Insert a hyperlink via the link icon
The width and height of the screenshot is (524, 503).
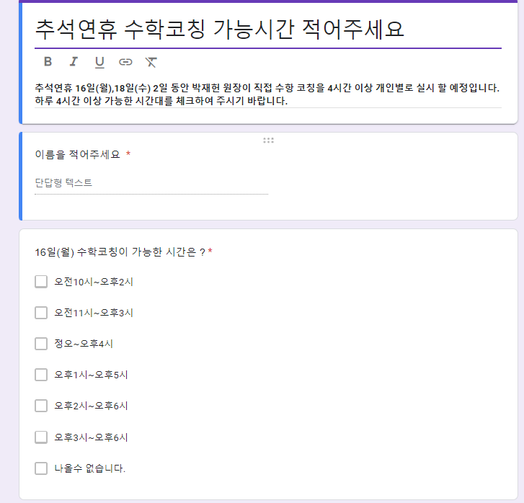[125, 62]
